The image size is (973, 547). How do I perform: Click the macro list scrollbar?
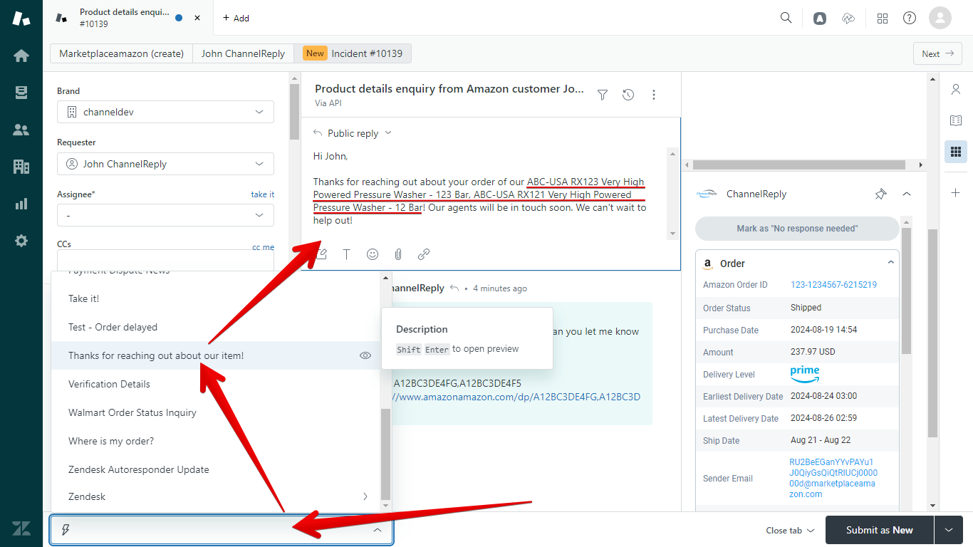(x=385, y=454)
